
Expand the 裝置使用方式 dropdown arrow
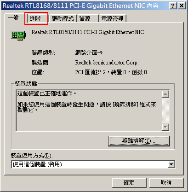[x=171, y=164]
